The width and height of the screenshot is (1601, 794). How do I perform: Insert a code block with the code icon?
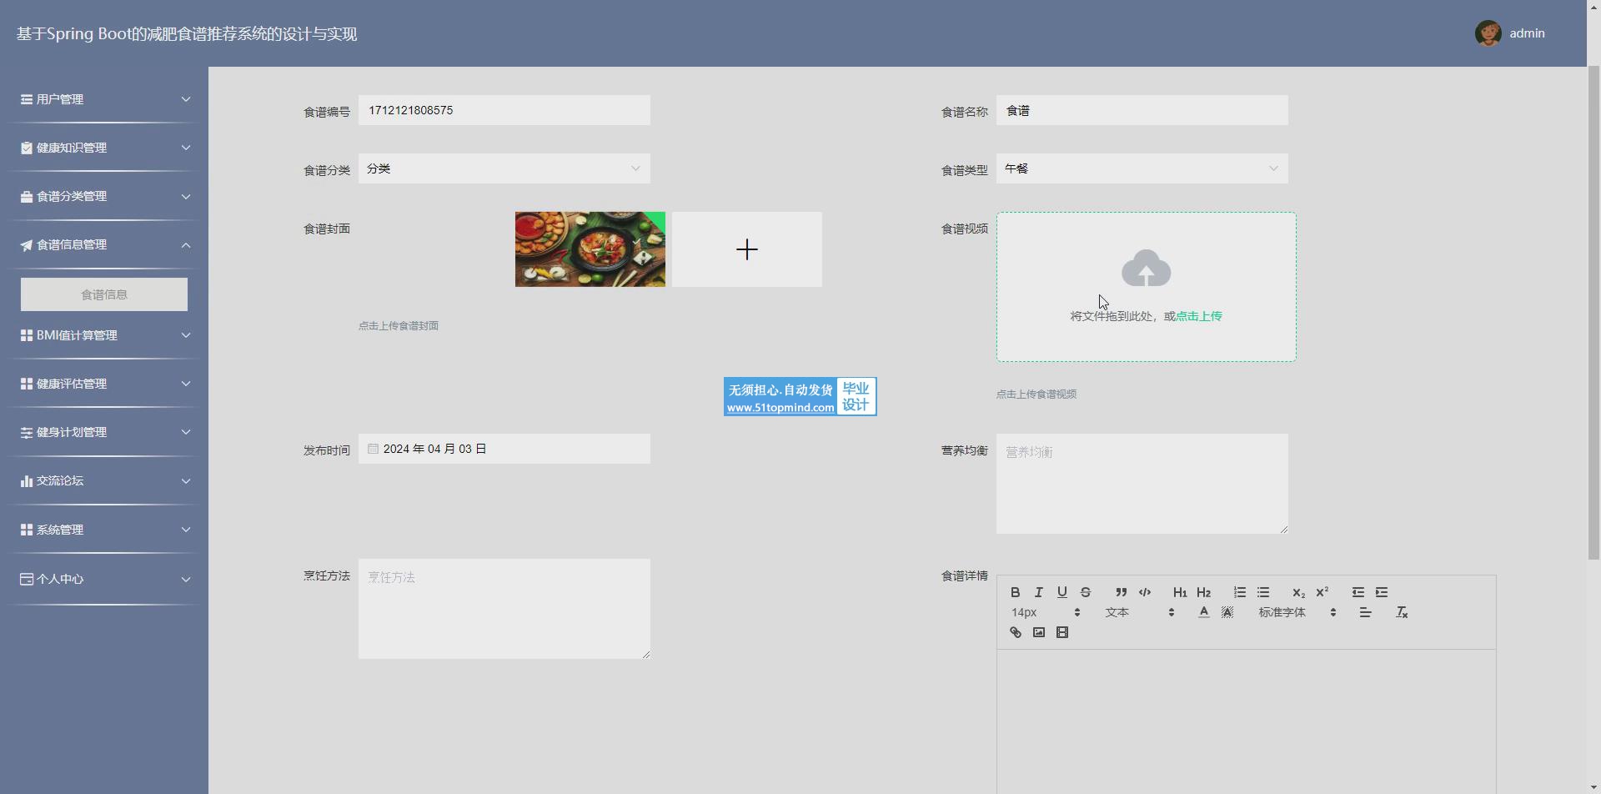coord(1145,592)
